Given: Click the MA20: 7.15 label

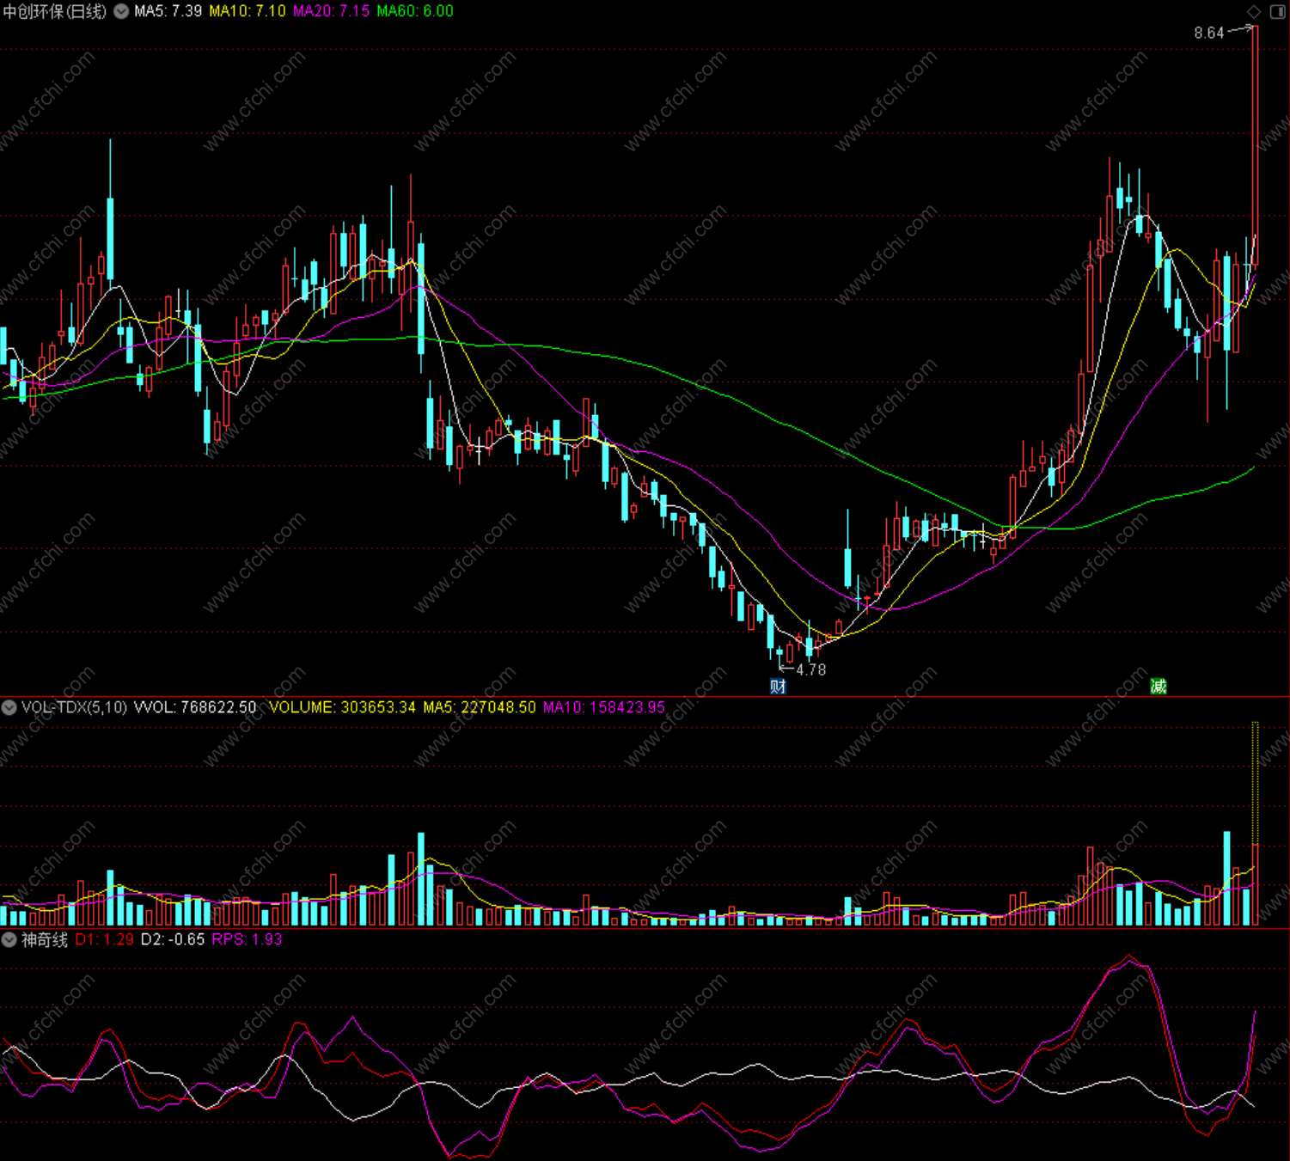Looking at the screenshot, I should click(x=331, y=11).
